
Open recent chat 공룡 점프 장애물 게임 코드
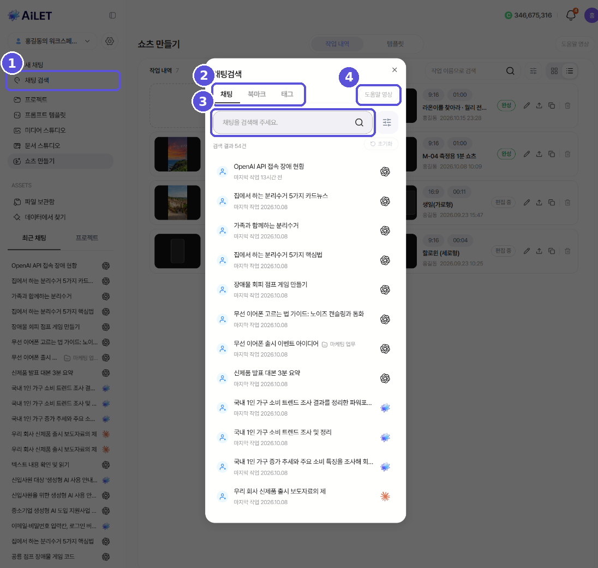[x=61, y=557]
